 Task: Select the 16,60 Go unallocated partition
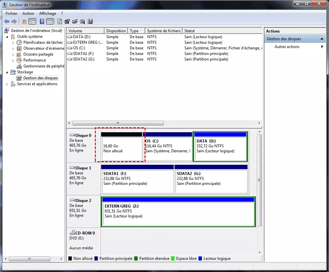122,148
